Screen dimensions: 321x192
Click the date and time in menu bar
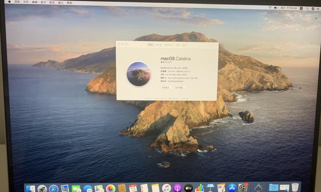pos(289,8)
